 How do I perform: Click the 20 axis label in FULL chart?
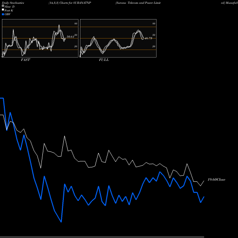click(x=154, y=47)
